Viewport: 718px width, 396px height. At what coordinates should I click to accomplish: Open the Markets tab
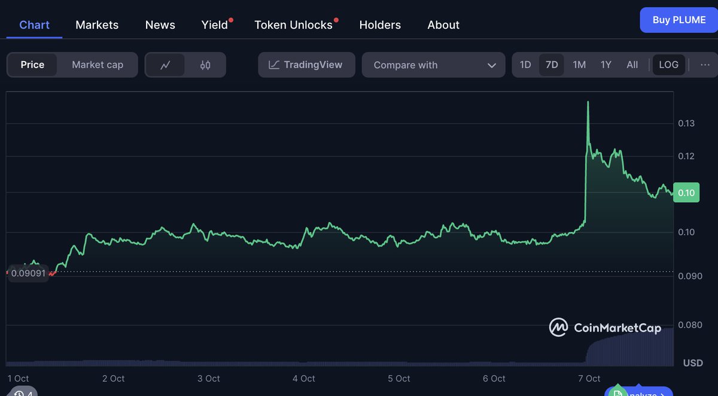[97, 25]
